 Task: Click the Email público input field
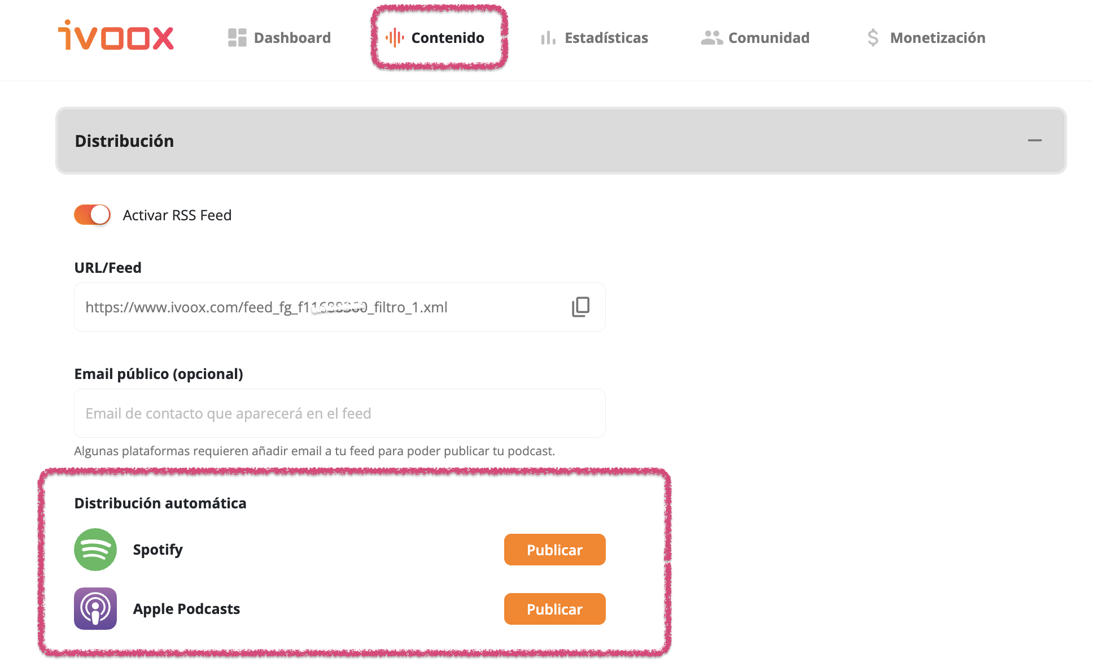click(x=340, y=413)
